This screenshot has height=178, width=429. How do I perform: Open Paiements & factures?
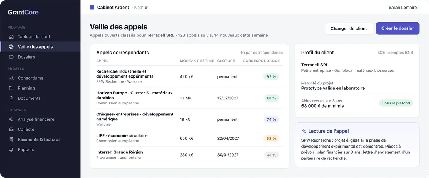click(40, 139)
